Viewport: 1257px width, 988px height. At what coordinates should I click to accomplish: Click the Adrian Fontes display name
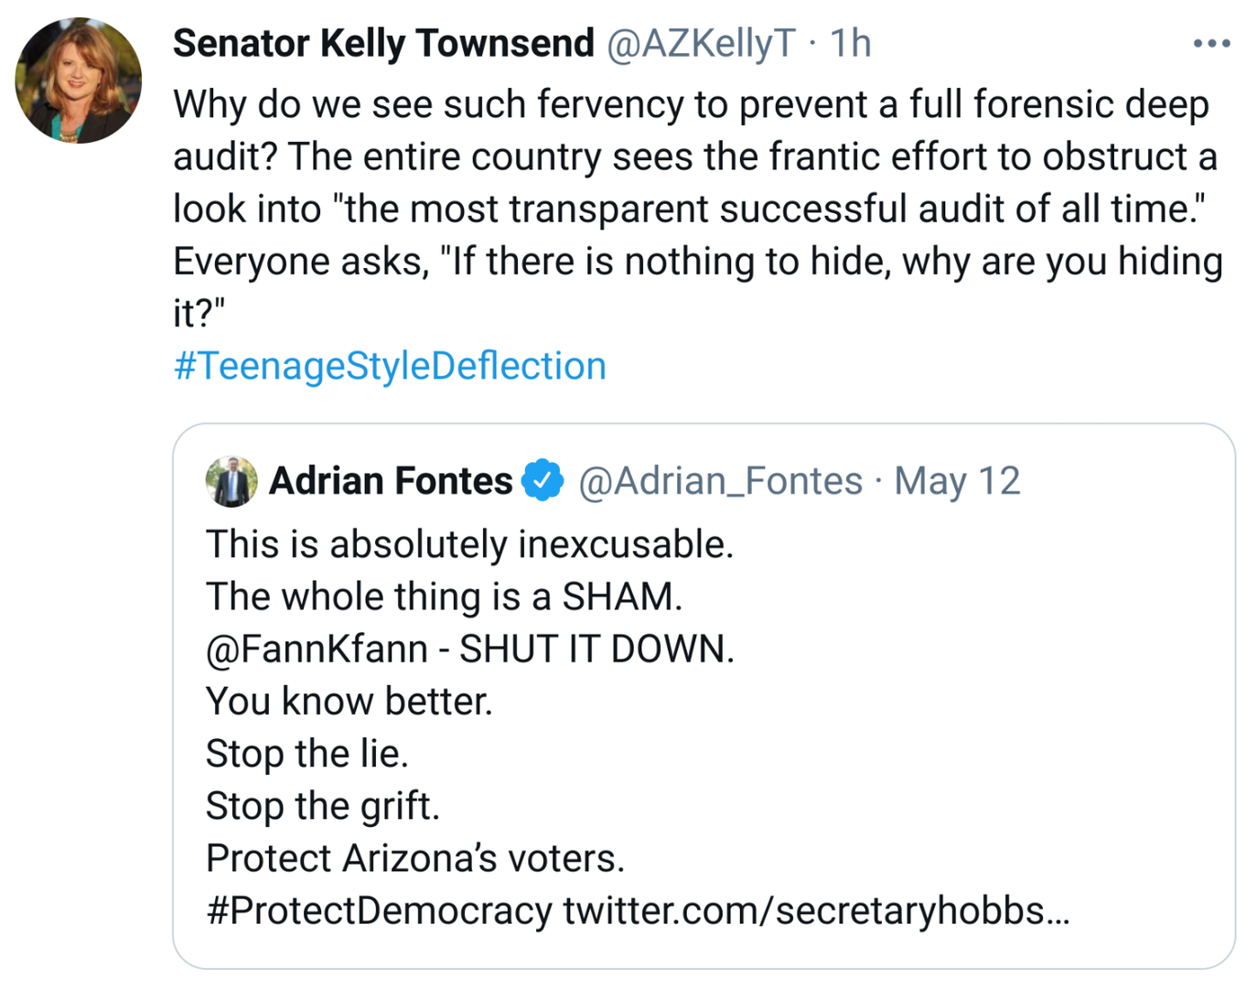click(x=391, y=481)
